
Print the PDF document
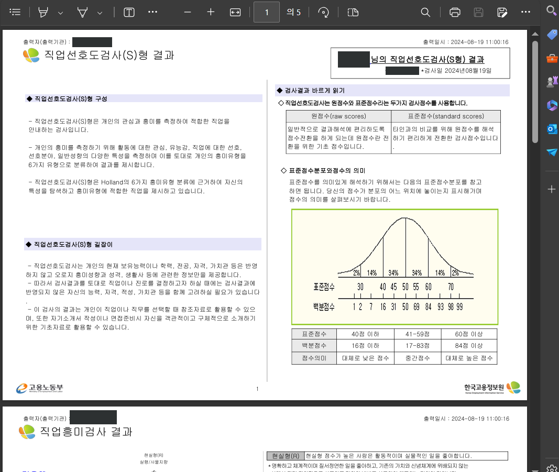point(455,12)
